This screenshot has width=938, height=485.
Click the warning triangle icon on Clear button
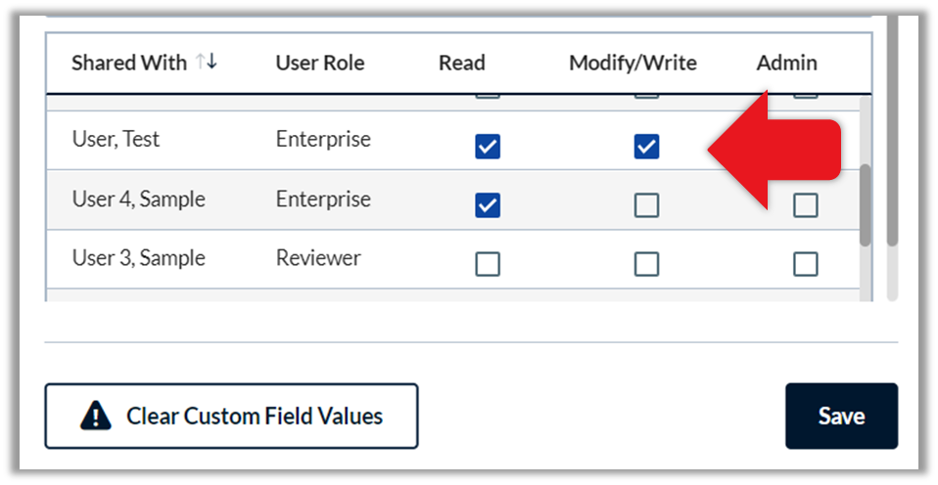click(95, 417)
